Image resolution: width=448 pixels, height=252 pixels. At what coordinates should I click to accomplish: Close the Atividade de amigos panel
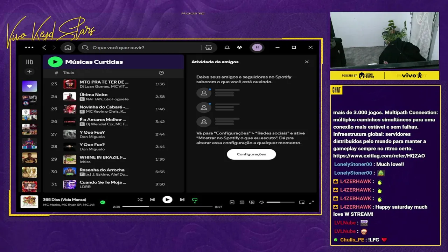click(x=307, y=62)
